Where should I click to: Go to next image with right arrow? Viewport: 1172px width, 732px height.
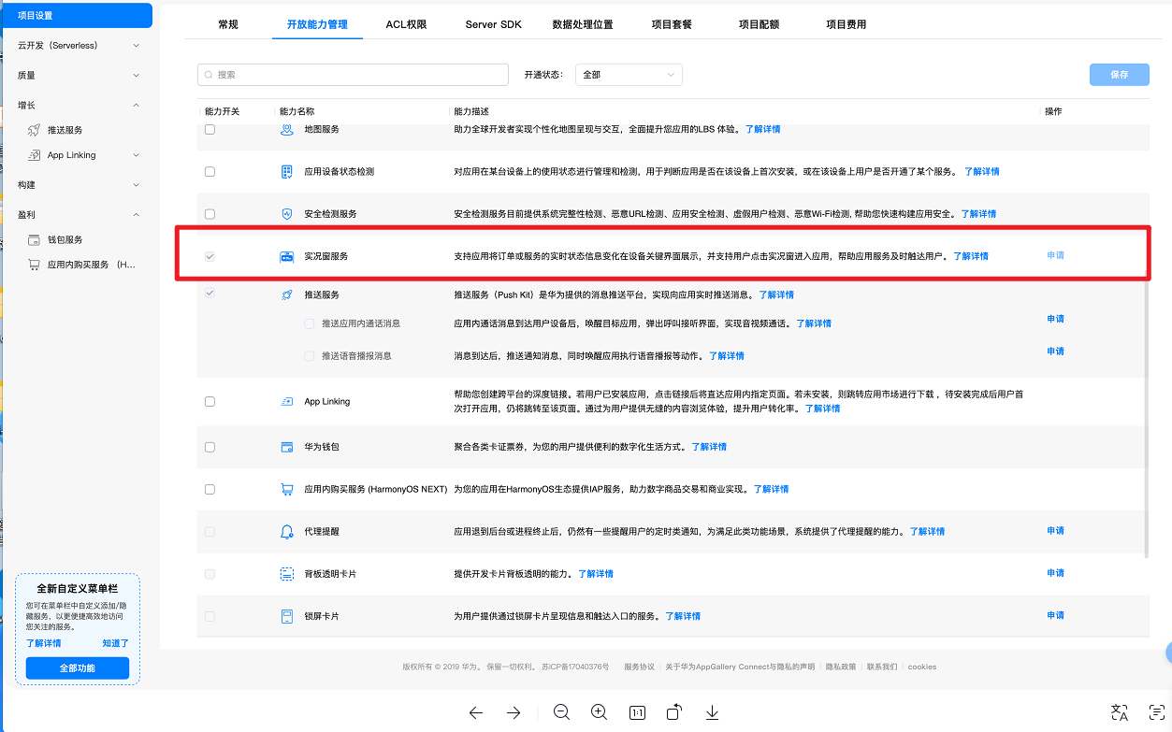point(514,712)
